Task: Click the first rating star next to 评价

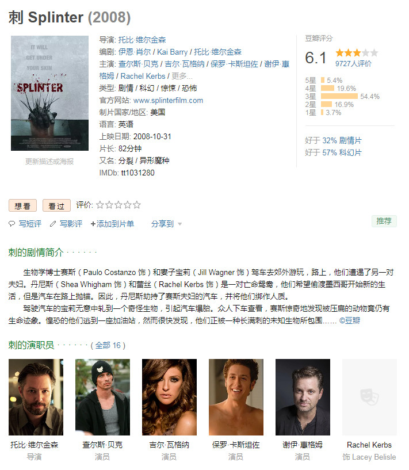Action: pyautogui.click(x=100, y=205)
